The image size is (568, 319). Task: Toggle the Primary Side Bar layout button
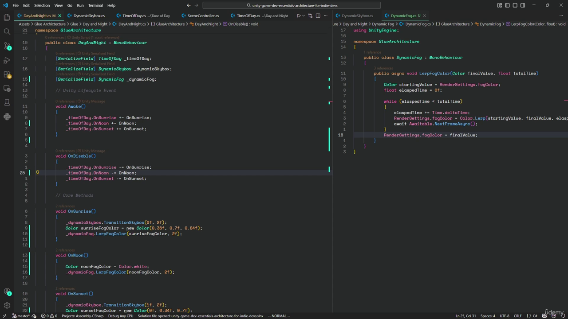pyautogui.click(x=507, y=5)
